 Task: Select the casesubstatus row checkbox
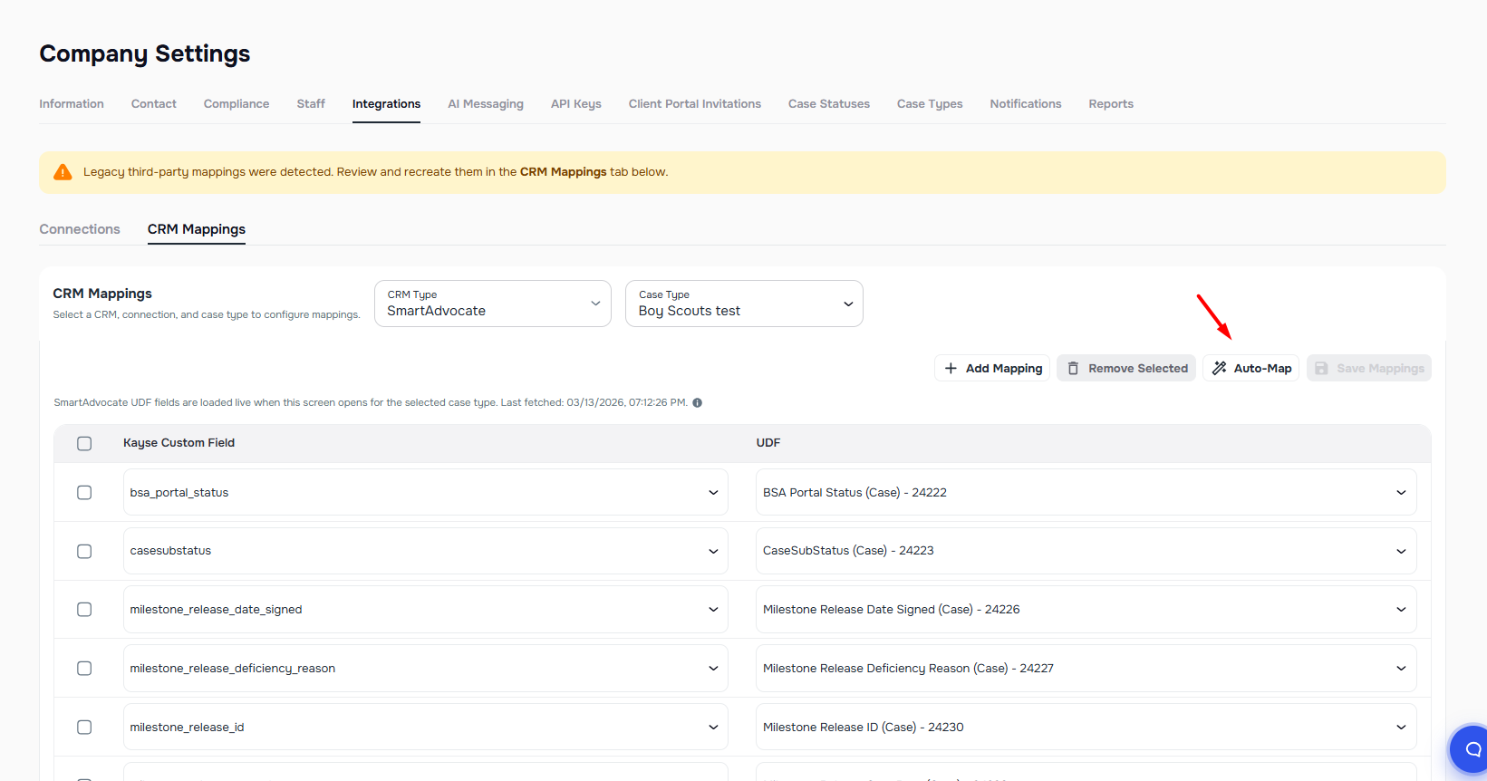(x=84, y=551)
